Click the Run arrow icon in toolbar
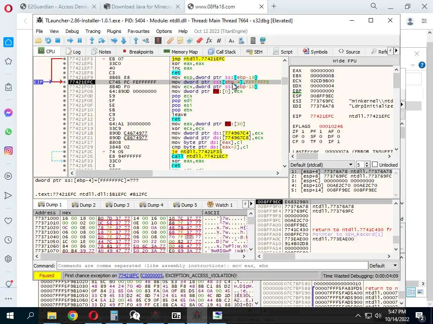The height and width of the screenshot is (324, 433). click(x=70, y=41)
